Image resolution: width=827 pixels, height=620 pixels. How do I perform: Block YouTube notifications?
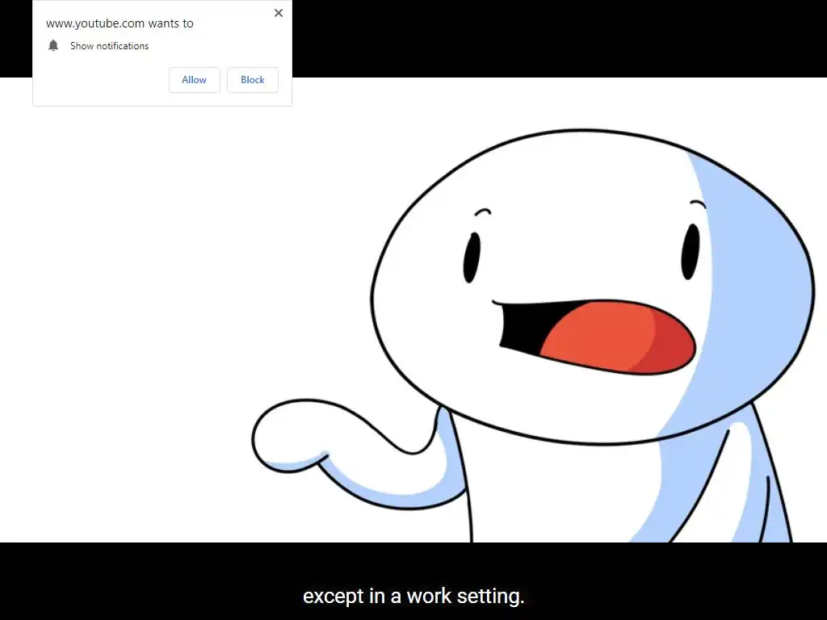pyautogui.click(x=253, y=80)
